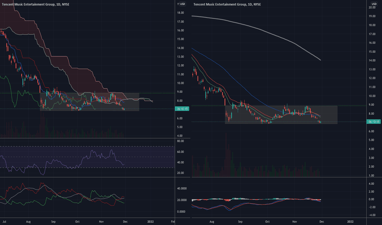Select the 6.00 price on the moving-average chart axis

coord(372,131)
